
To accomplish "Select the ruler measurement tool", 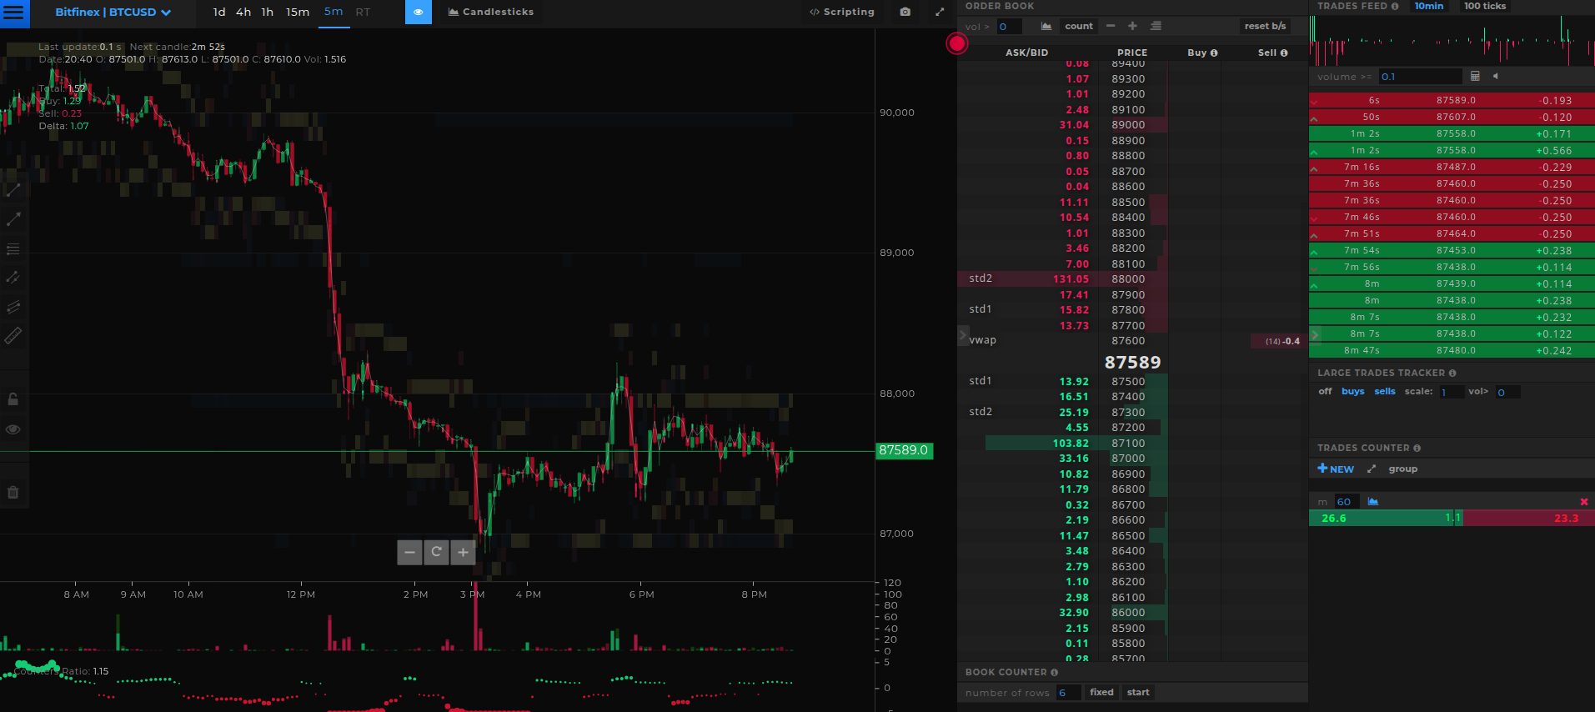I will (13, 336).
